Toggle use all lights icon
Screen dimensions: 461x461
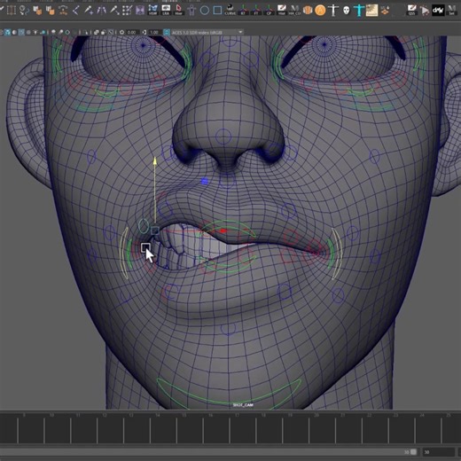click(35, 32)
